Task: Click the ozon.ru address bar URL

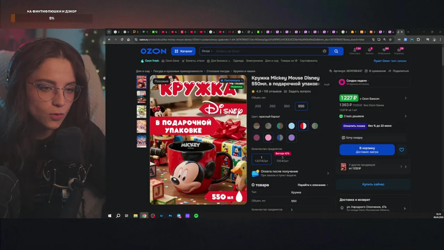Action: [x=251, y=40]
